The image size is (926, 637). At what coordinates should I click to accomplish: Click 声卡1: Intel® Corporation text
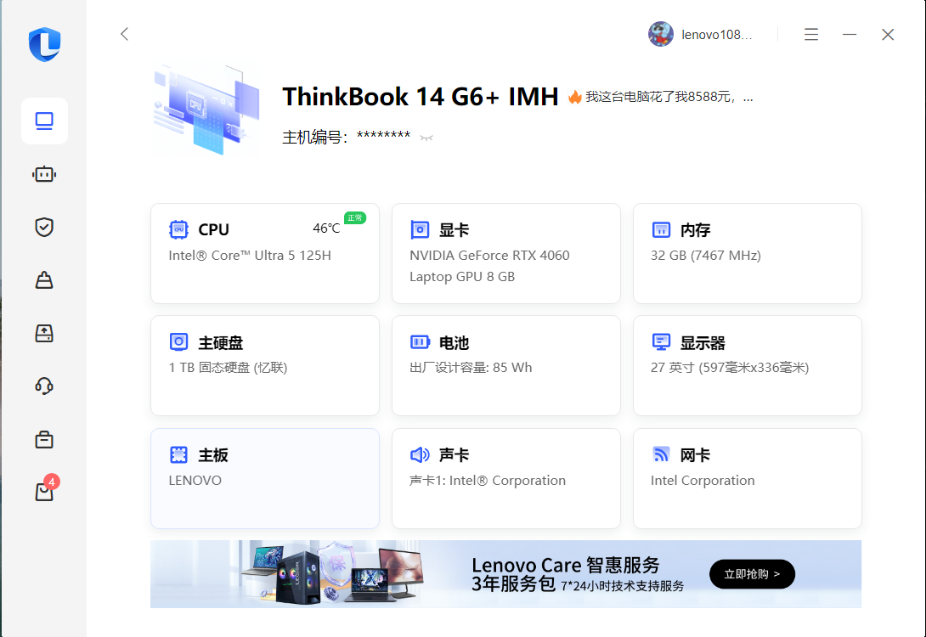pos(488,481)
